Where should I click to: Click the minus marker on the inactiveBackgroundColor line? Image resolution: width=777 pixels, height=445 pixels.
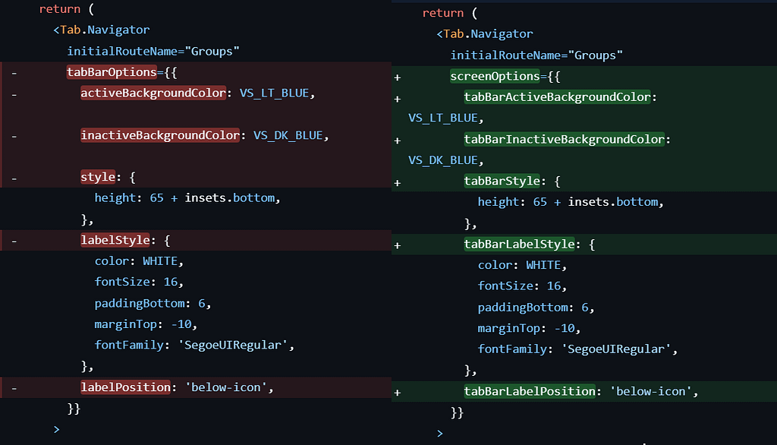pos(14,135)
